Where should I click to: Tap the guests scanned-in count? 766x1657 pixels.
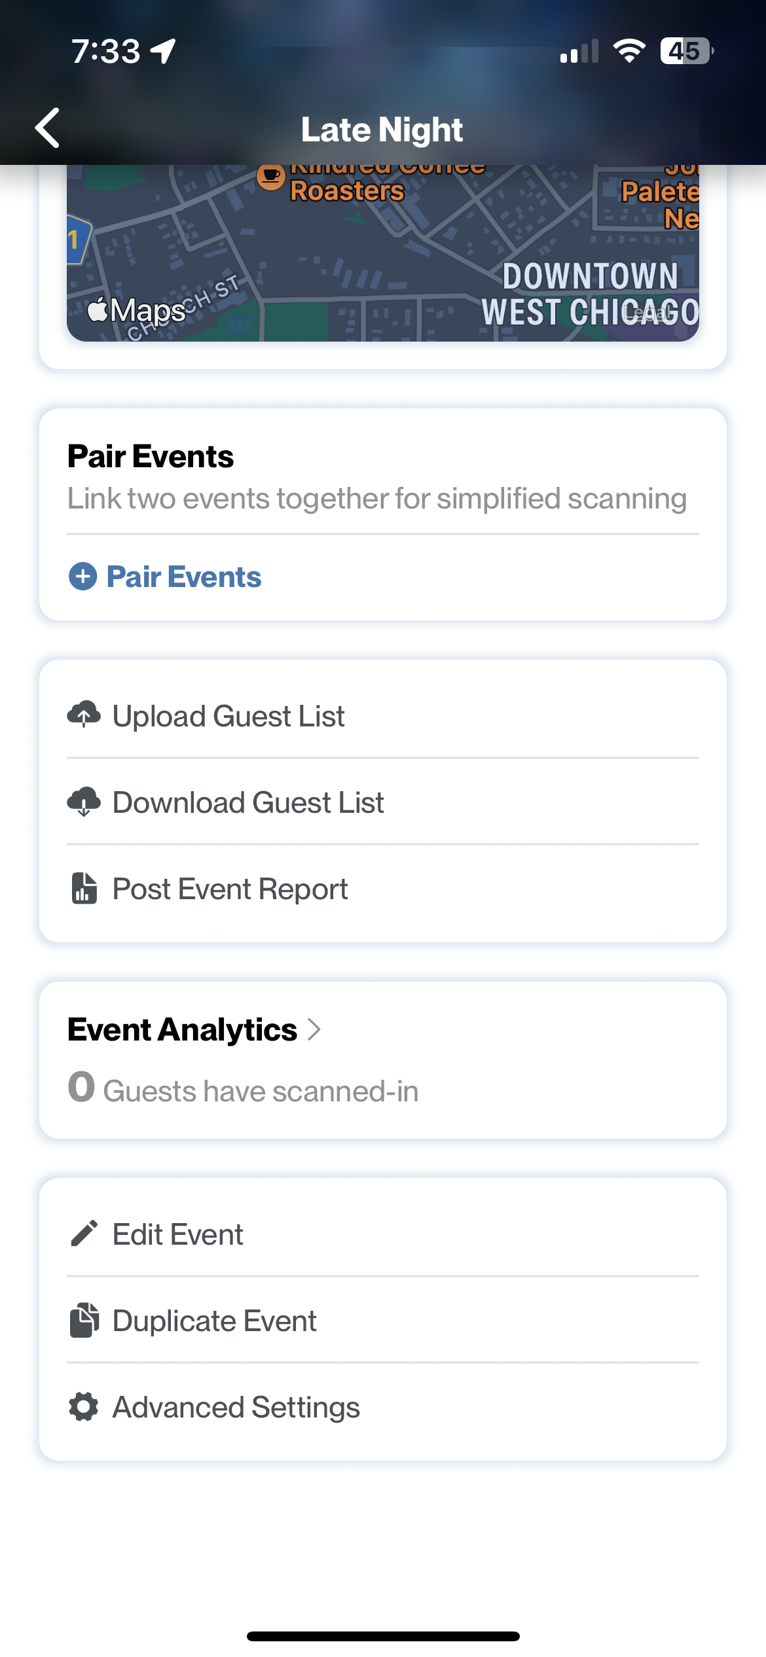(82, 1087)
